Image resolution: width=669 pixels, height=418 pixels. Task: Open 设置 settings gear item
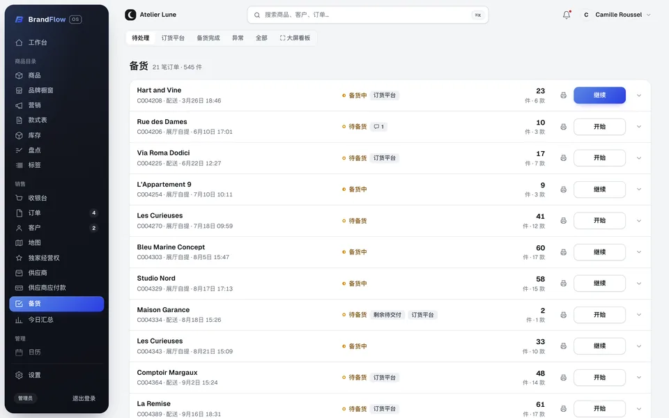(56, 375)
